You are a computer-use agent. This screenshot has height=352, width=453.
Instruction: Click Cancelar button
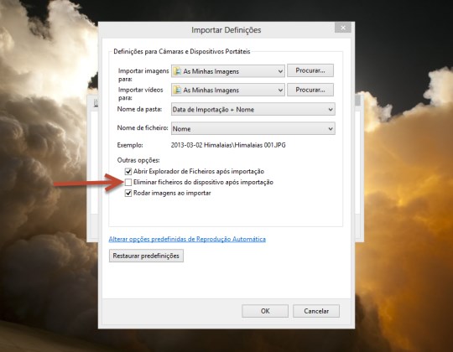tap(316, 311)
